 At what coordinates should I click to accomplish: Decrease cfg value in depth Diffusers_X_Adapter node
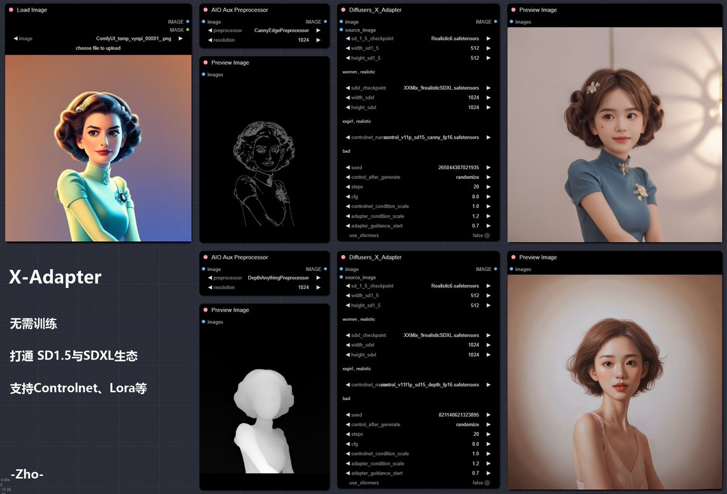point(348,444)
